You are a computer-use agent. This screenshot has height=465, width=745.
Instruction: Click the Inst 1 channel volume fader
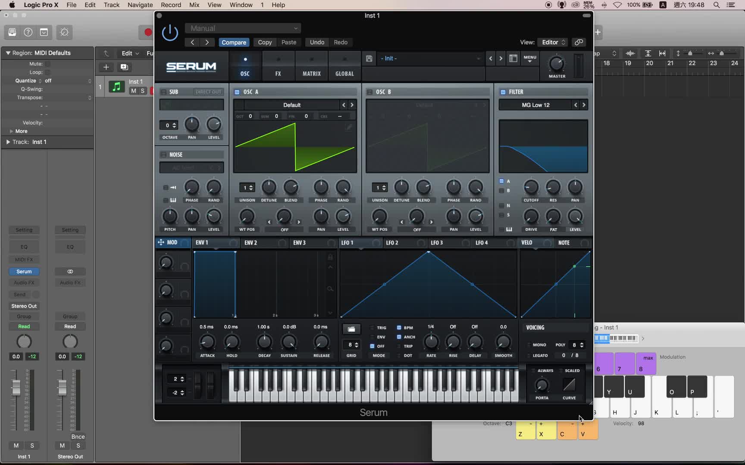pos(16,387)
